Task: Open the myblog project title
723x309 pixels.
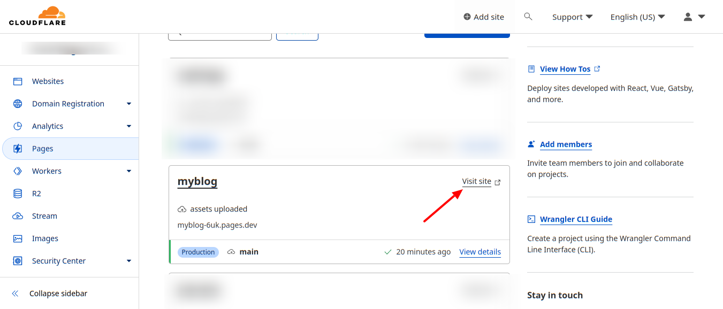Action: pos(197,181)
